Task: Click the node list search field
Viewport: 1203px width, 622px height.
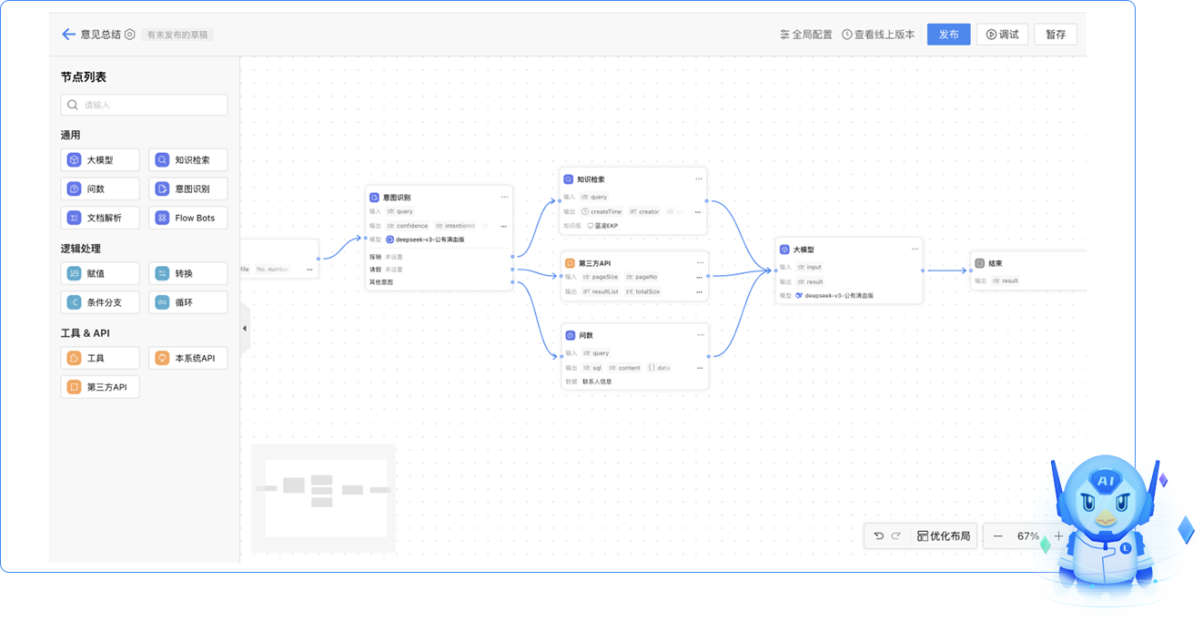Action: (145, 105)
